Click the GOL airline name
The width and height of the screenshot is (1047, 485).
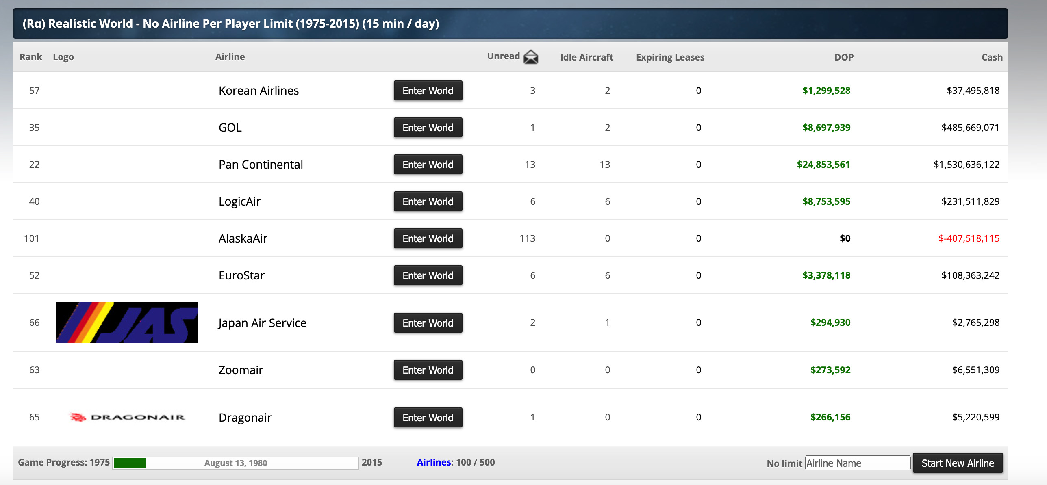tap(230, 128)
